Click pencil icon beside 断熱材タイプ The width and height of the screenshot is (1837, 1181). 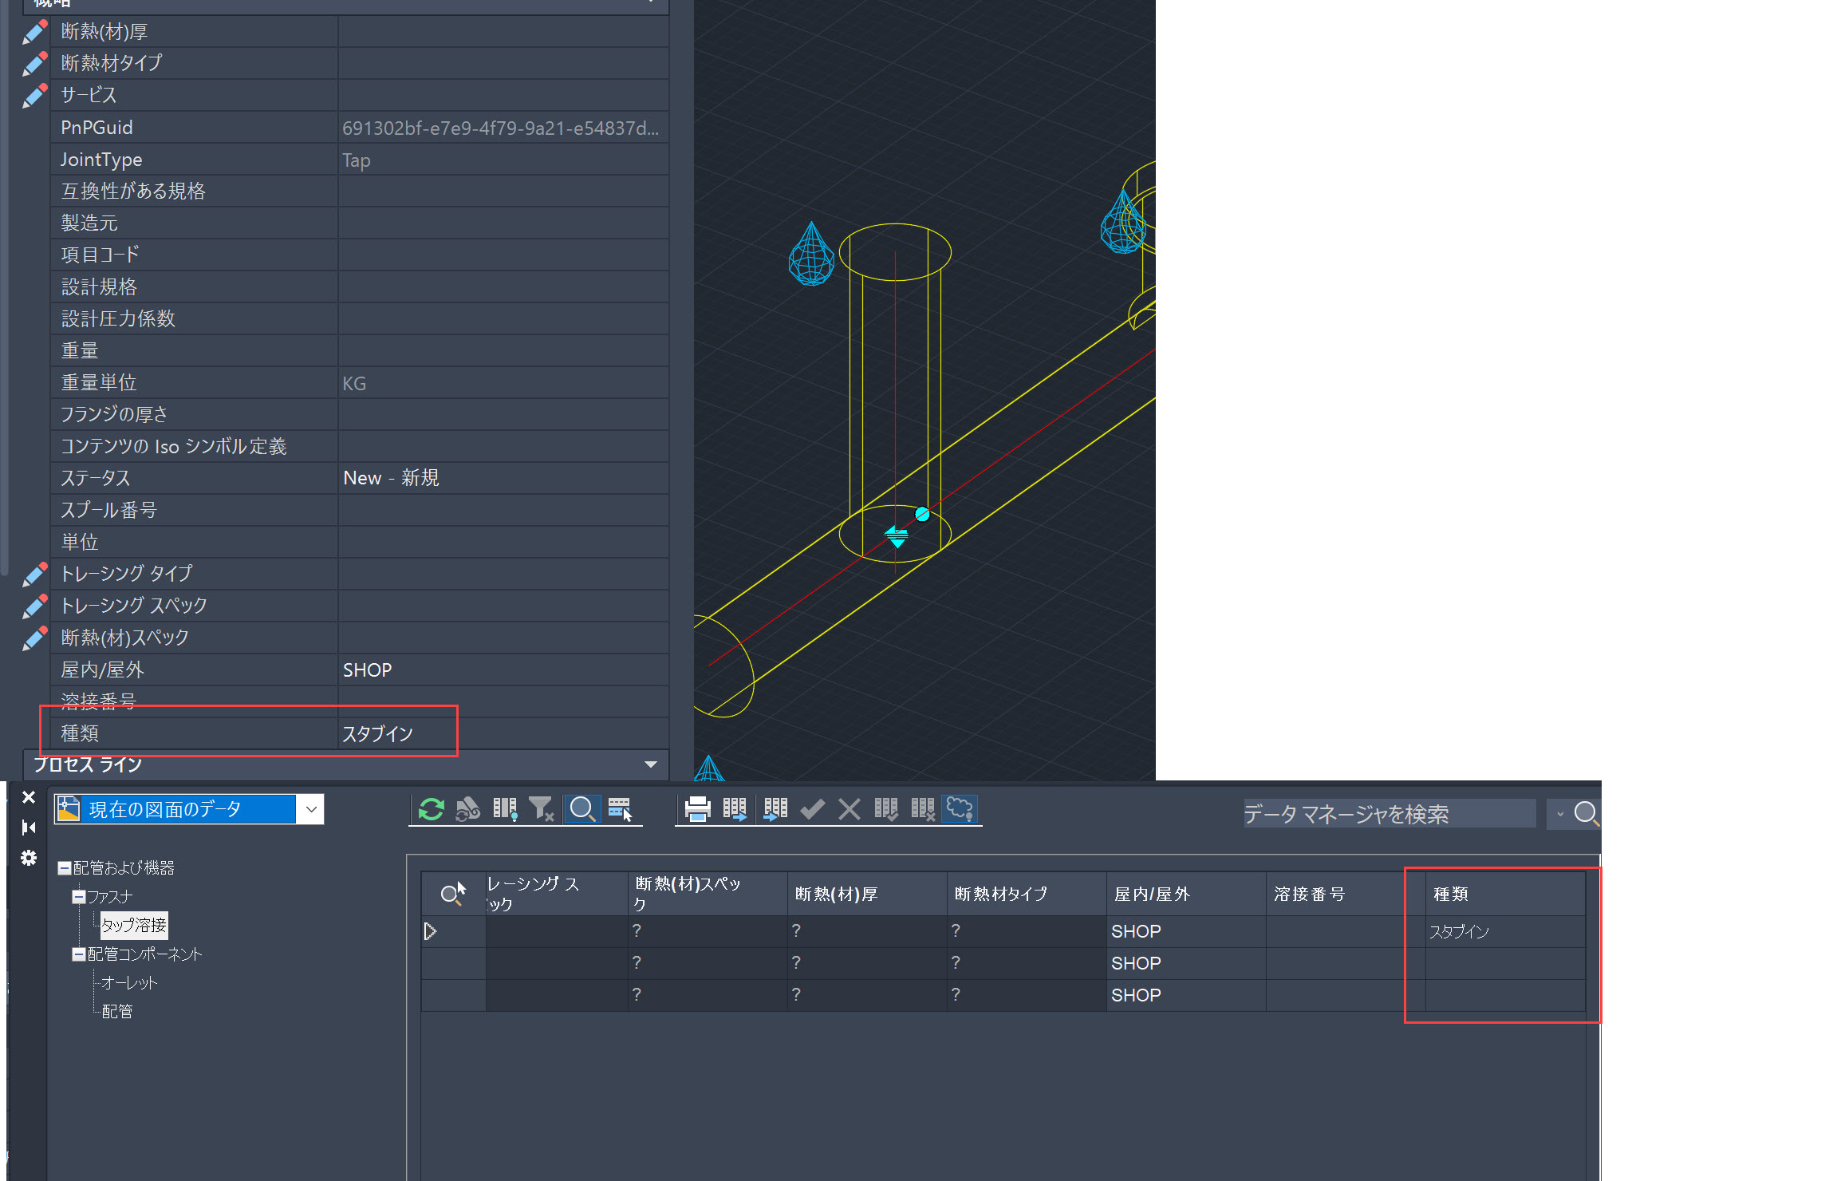34,64
